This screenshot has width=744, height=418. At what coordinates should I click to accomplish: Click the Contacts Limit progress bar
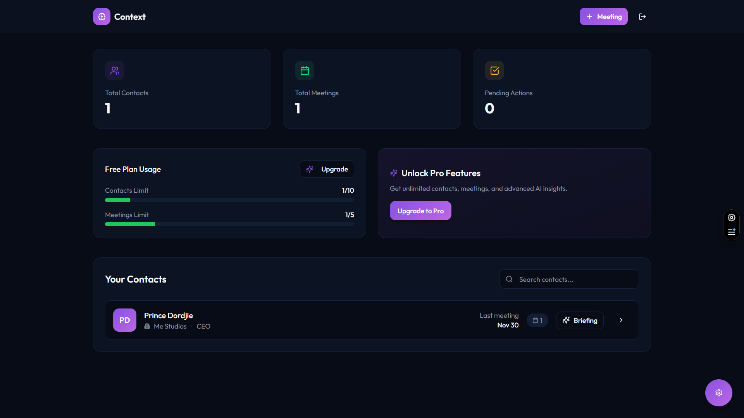229,200
